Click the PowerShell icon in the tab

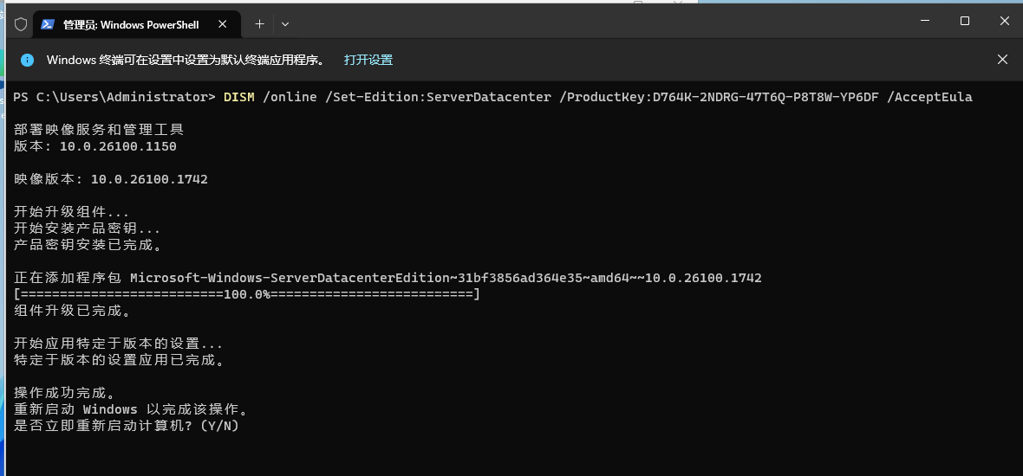(x=47, y=24)
